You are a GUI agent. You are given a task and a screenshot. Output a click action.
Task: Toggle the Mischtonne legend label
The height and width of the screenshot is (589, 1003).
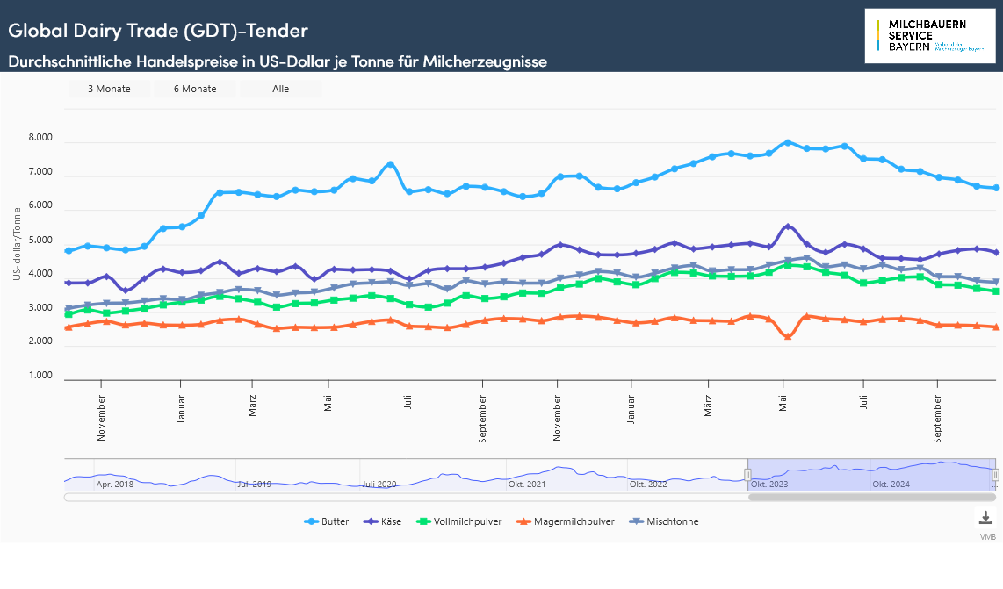point(673,521)
